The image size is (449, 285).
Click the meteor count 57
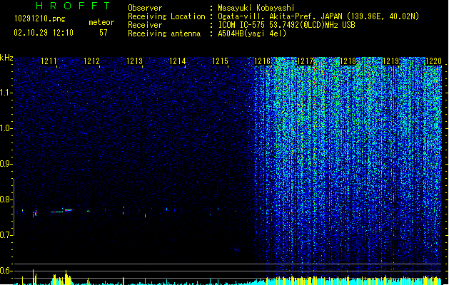coord(104,33)
